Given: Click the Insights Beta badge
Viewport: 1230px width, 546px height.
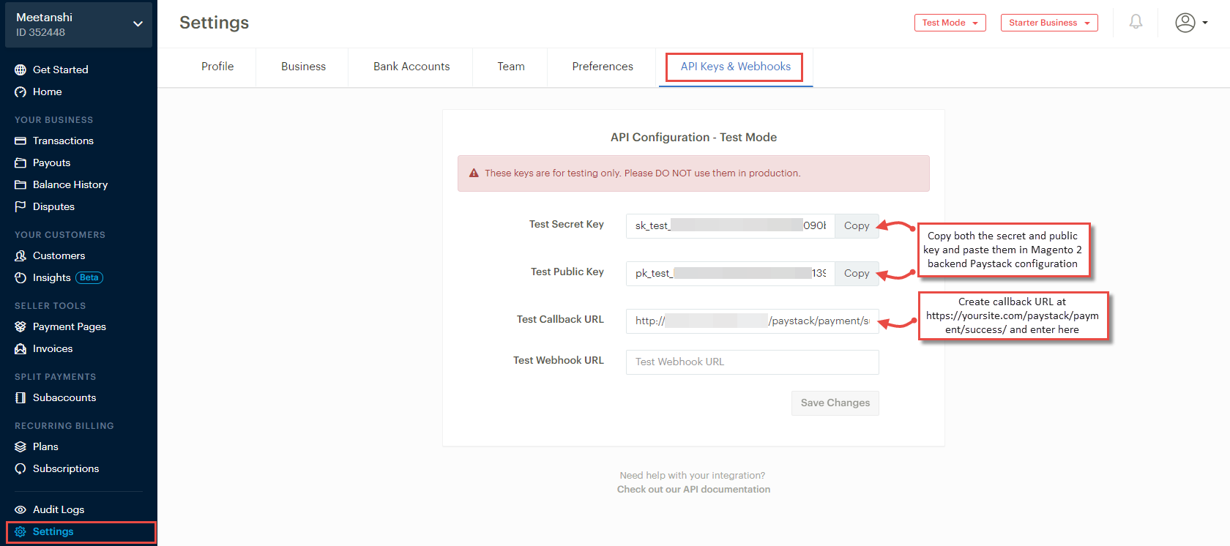Looking at the screenshot, I should pos(89,277).
